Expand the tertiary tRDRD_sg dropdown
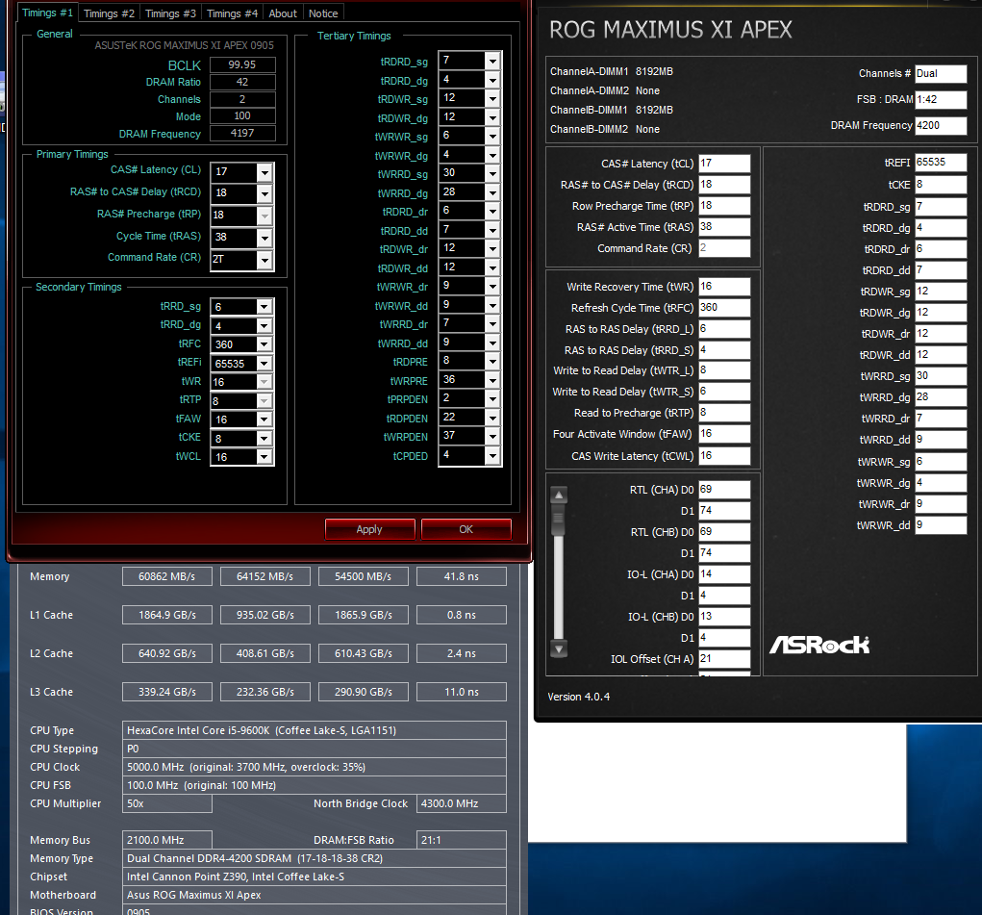Viewport: 982px width, 915px height. [x=492, y=61]
